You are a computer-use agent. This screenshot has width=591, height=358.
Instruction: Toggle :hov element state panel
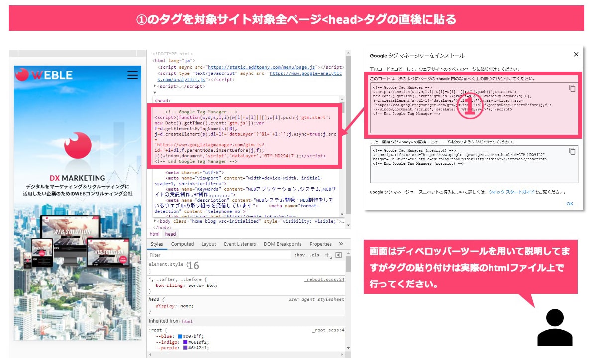click(x=299, y=255)
